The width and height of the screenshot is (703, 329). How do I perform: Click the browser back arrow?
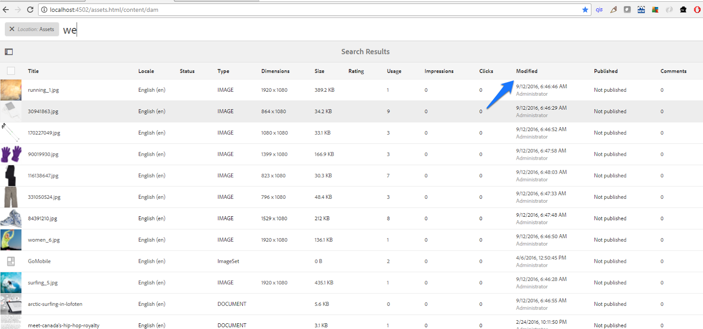pos(6,10)
